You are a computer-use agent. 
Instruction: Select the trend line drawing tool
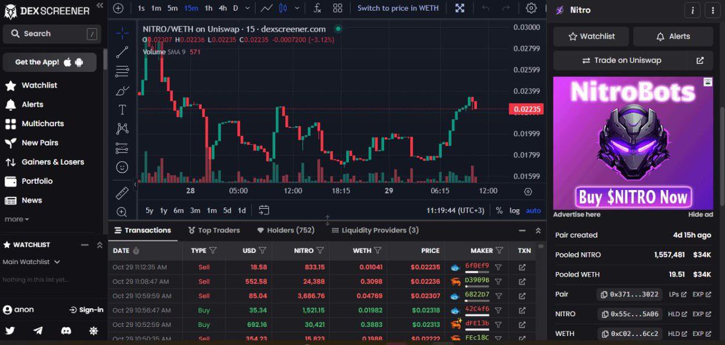coord(122,52)
